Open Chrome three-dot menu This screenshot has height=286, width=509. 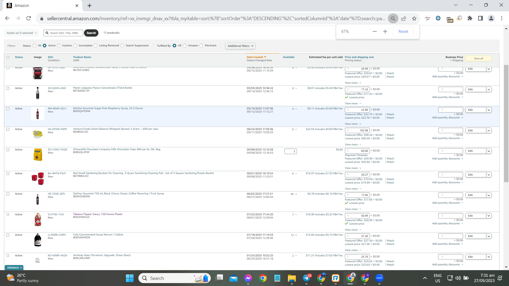502,18
